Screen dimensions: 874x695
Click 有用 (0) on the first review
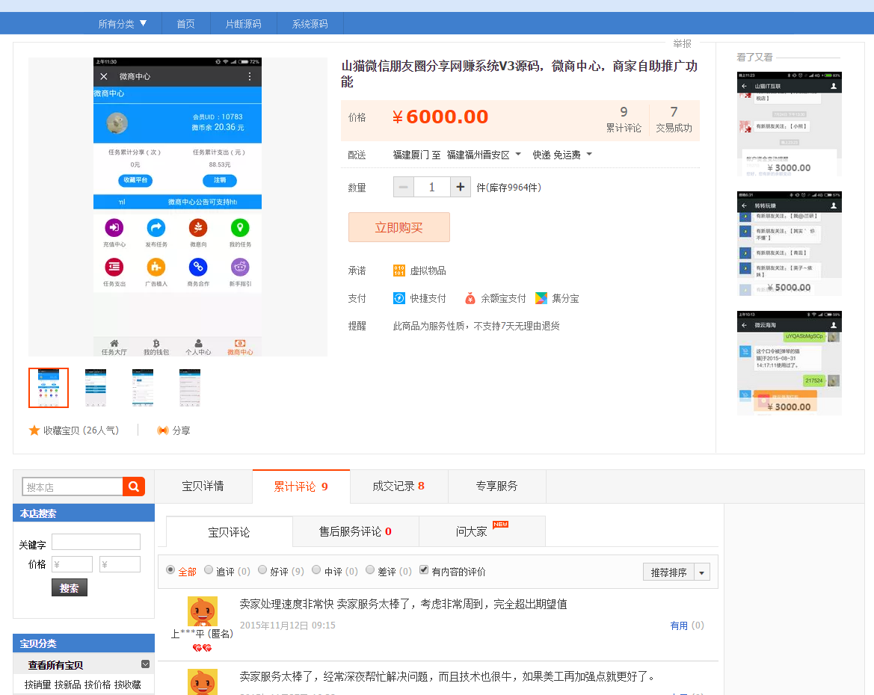tap(686, 625)
